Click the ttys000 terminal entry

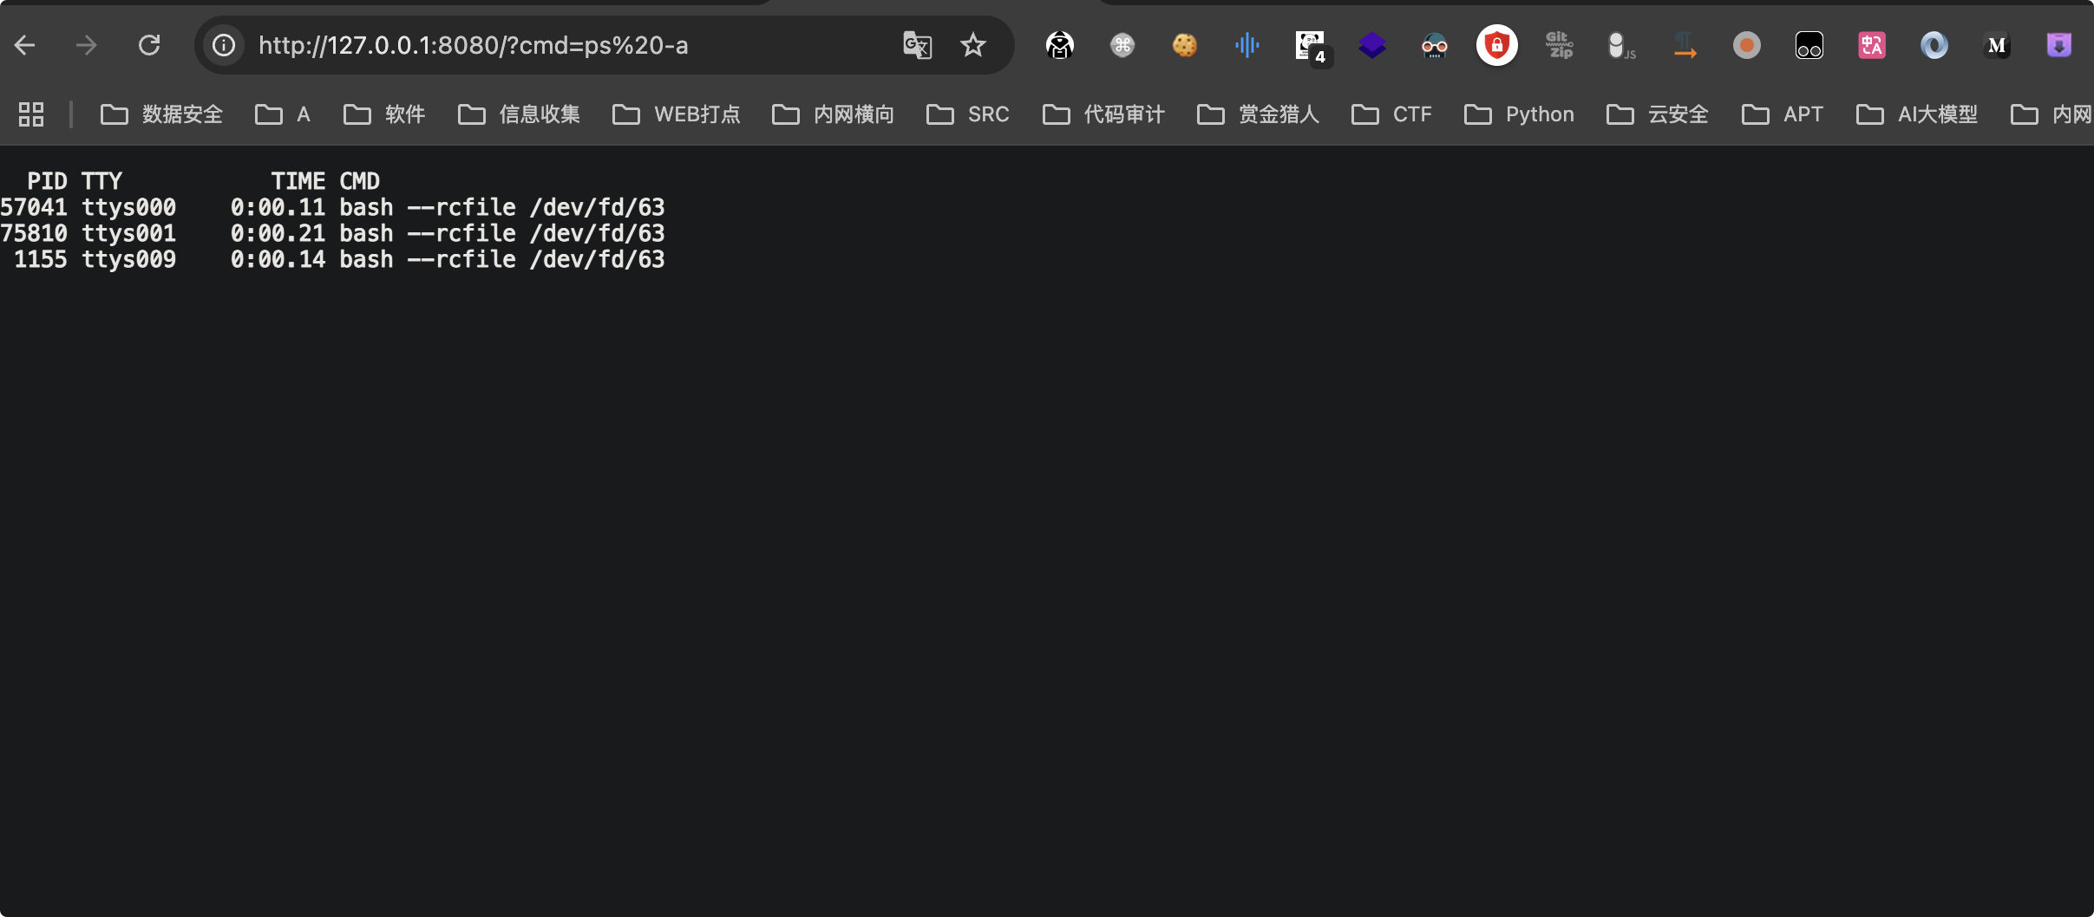[129, 207]
